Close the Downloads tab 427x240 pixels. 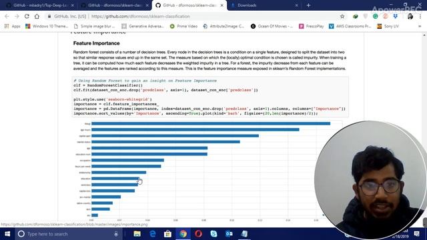296,5
